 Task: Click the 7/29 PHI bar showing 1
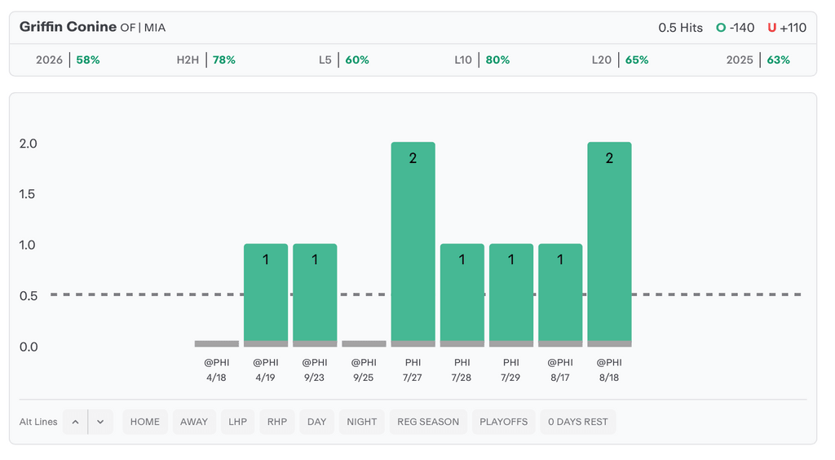[x=511, y=295]
